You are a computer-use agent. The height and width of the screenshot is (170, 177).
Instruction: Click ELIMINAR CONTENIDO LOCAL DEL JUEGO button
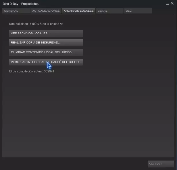pos(46,52)
